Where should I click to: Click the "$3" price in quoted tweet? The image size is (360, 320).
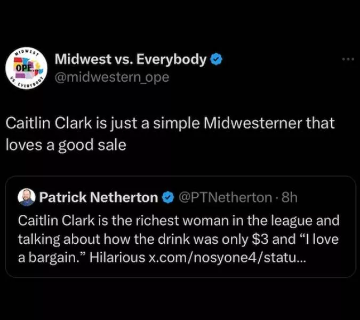pos(259,239)
